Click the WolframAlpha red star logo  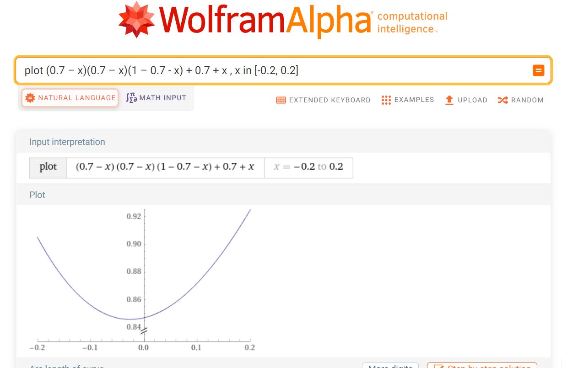[x=136, y=20]
